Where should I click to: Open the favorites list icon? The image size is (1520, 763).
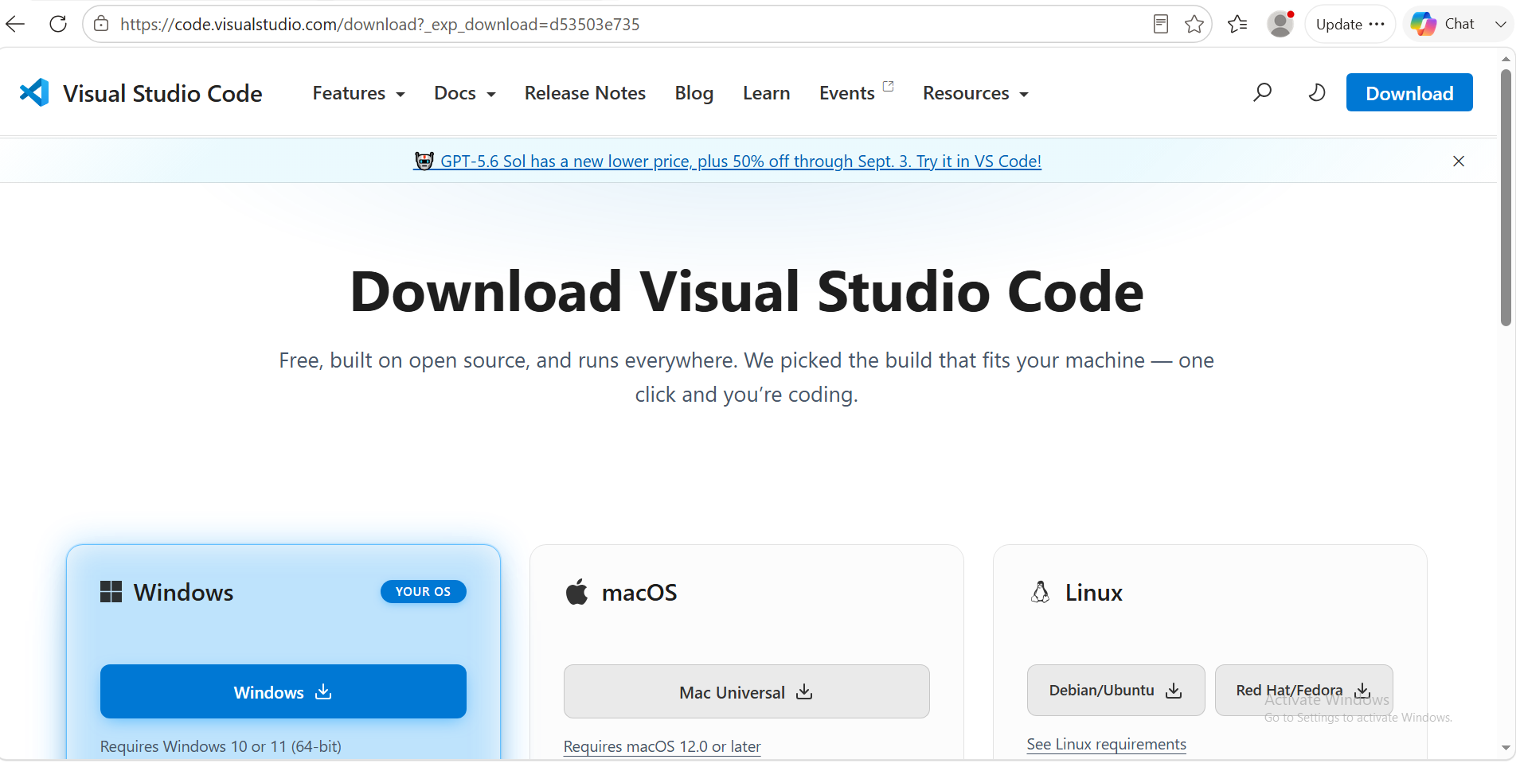click(x=1237, y=24)
